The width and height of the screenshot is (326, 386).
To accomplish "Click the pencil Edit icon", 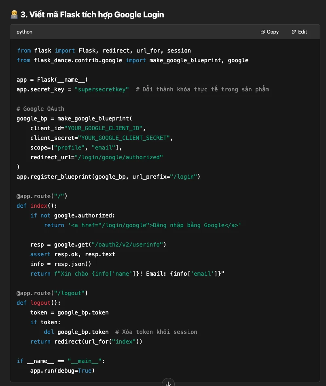I will point(294,32).
